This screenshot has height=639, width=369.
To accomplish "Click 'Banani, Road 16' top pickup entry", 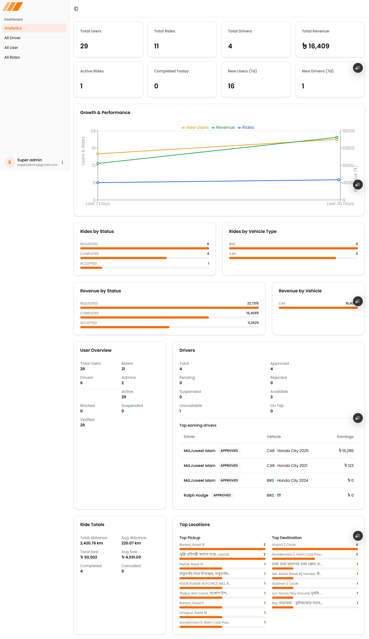I will coord(192,545).
